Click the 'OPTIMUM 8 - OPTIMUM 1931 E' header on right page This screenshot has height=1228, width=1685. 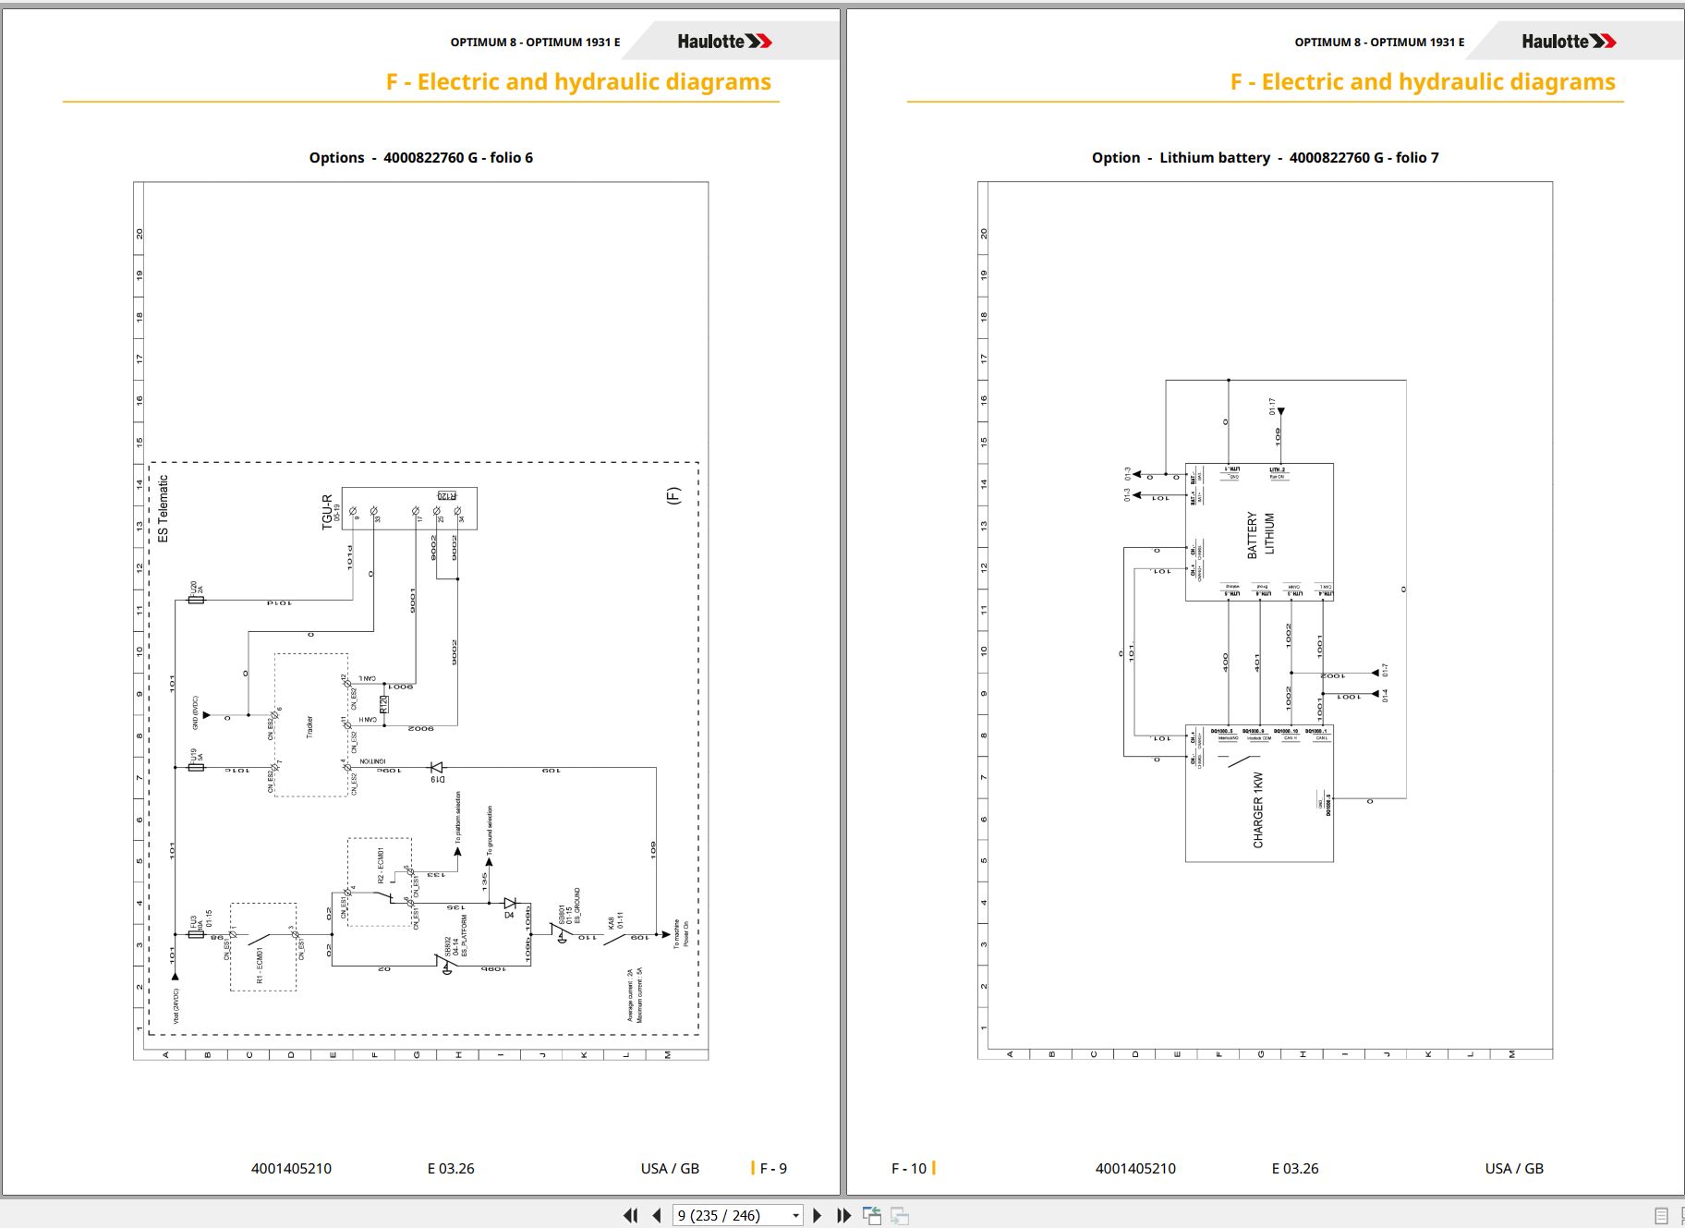pos(1379,43)
